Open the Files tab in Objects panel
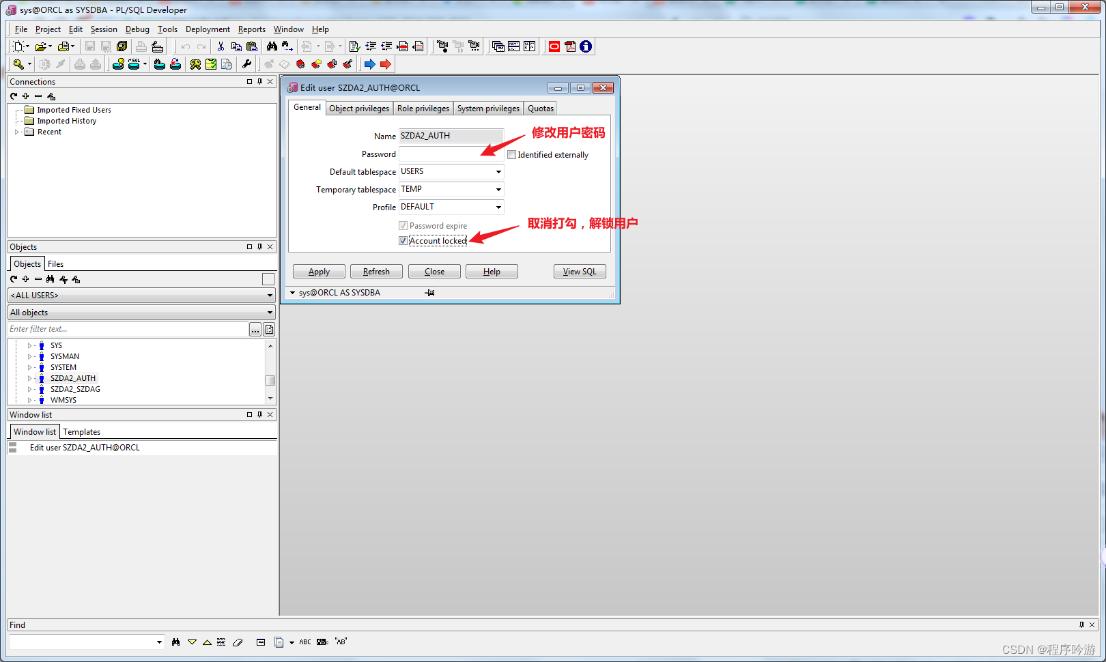 click(56, 264)
